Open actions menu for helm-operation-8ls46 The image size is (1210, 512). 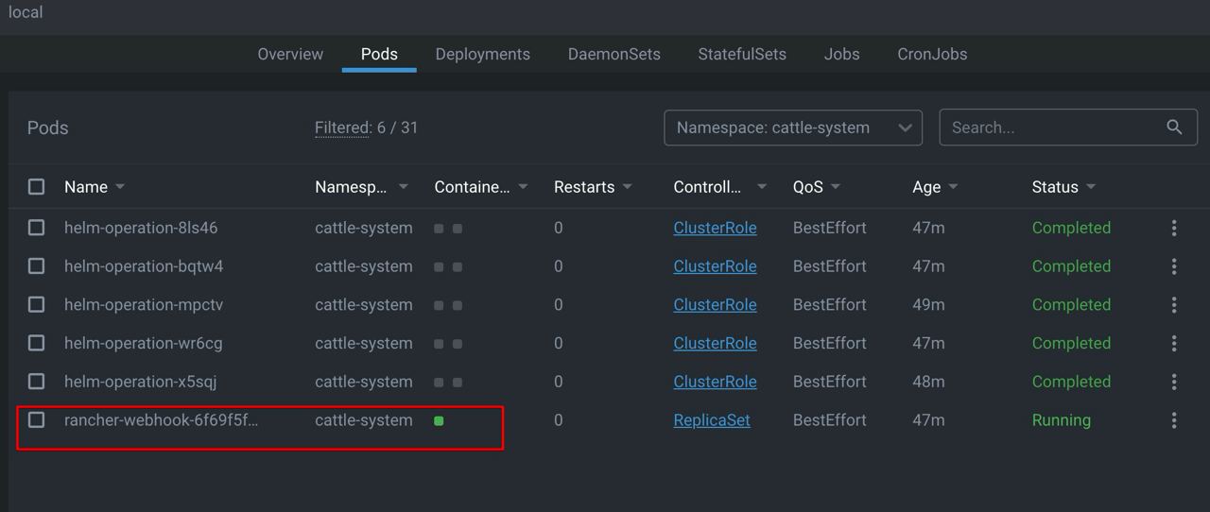1174,228
